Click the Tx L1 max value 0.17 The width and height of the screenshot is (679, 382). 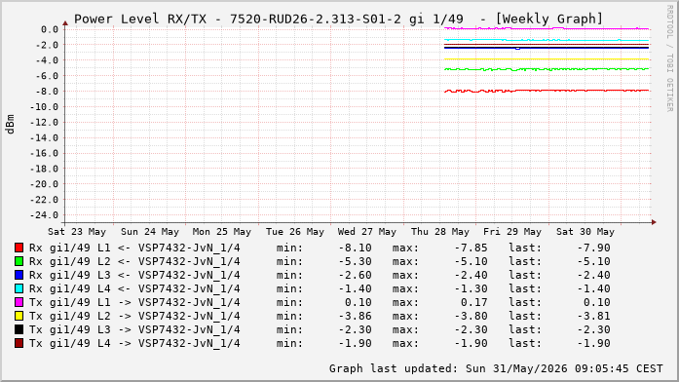pos(474,302)
